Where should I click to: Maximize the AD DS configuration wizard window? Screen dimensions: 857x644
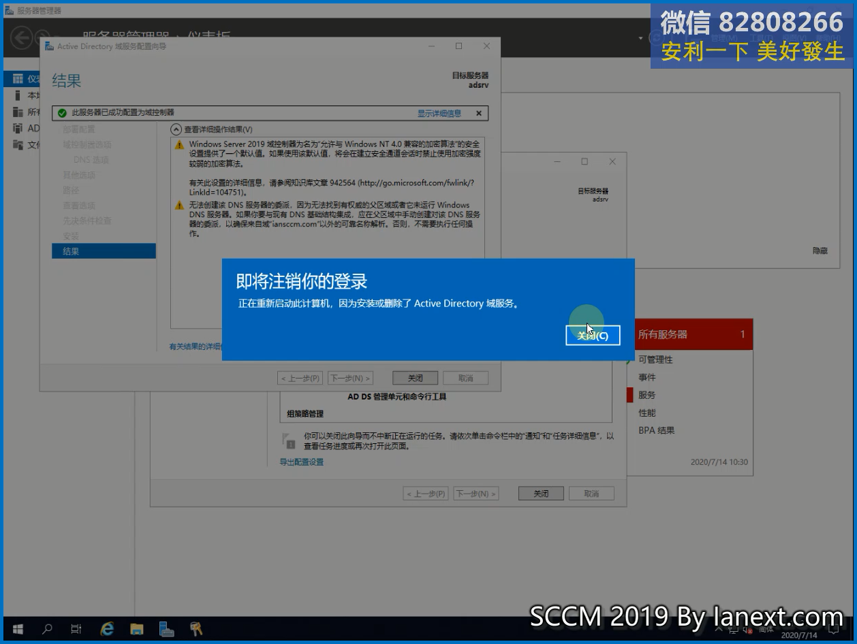coord(458,46)
